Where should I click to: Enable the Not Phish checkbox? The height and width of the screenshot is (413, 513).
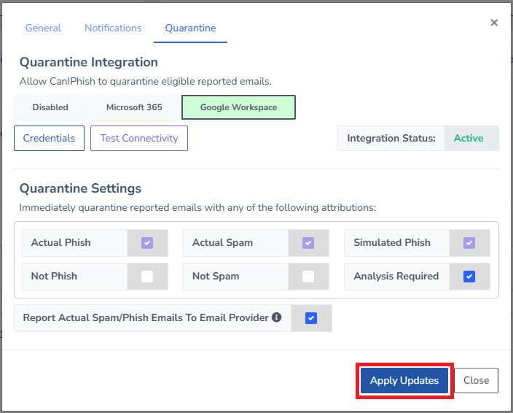(147, 277)
